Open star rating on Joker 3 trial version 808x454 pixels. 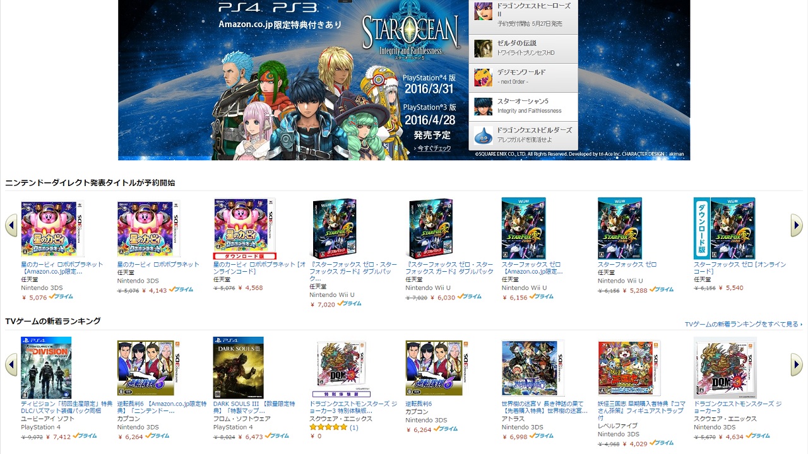point(328,427)
